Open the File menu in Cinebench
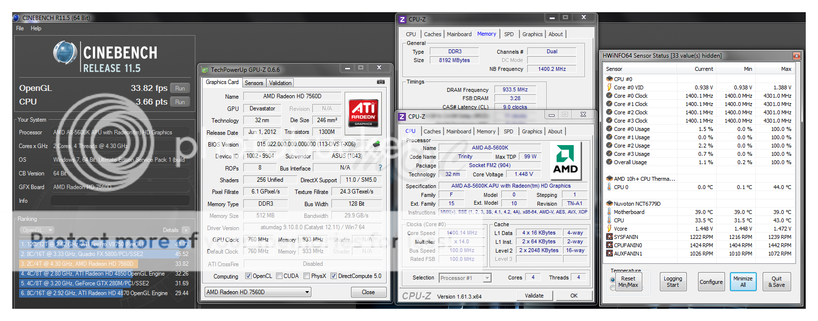 (20, 28)
